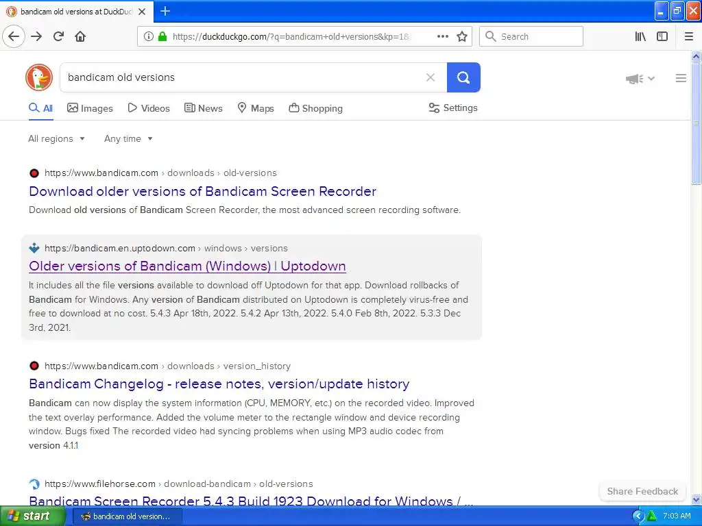This screenshot has height=526, width=702.
Task: Click the Windows start button
Action: (x=32, y=516)
